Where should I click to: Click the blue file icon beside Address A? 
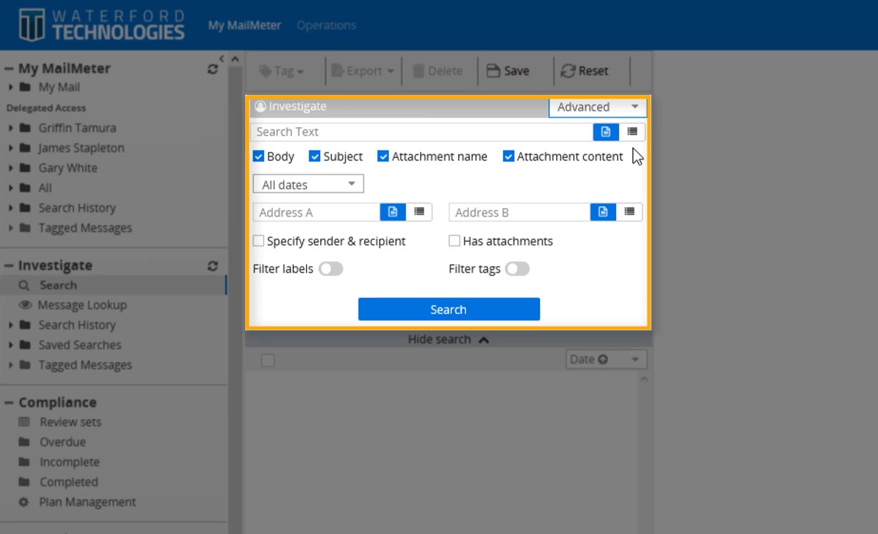(x=393, y=212)
